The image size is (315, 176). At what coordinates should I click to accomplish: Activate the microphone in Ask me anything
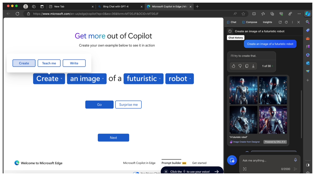tap(295, 160)
